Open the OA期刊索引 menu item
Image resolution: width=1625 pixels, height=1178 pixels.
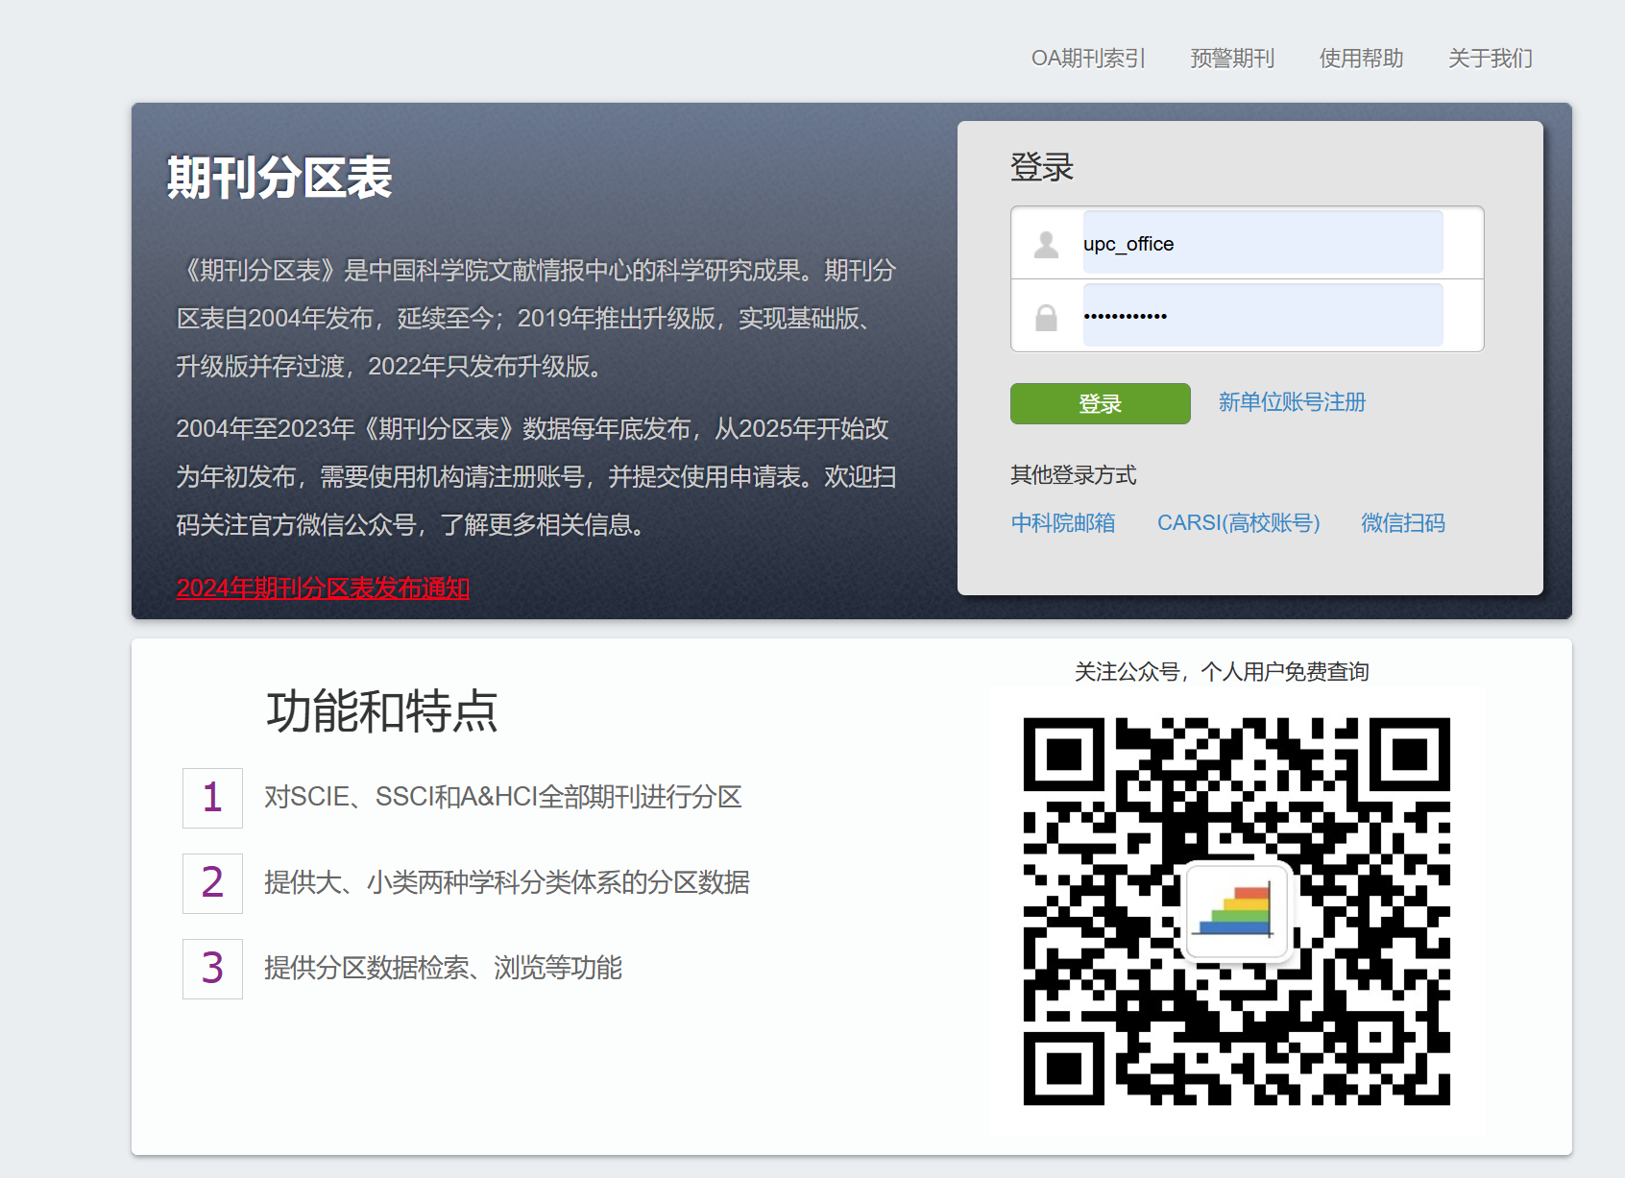click(1088, 59)
